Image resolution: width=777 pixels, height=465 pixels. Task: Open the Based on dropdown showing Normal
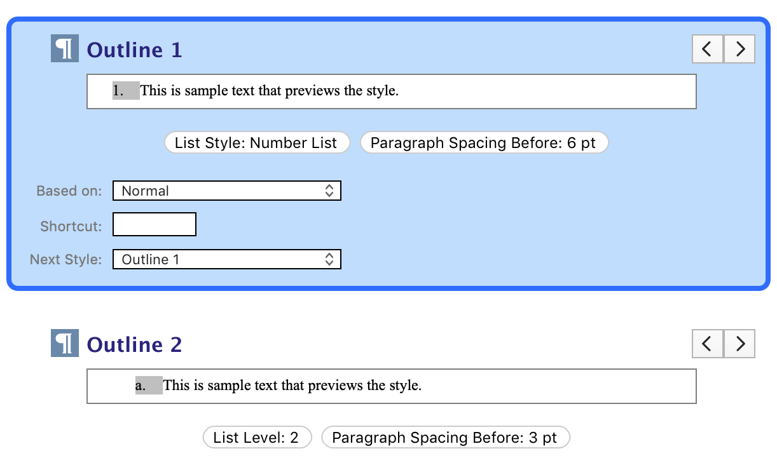click(x=227, y=191)
